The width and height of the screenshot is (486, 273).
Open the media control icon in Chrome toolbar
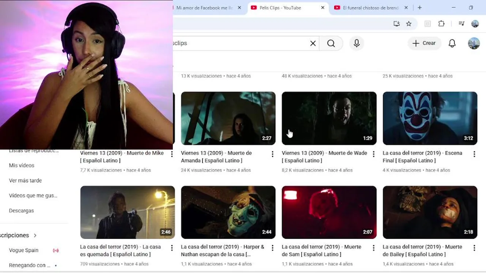[462, 24]
